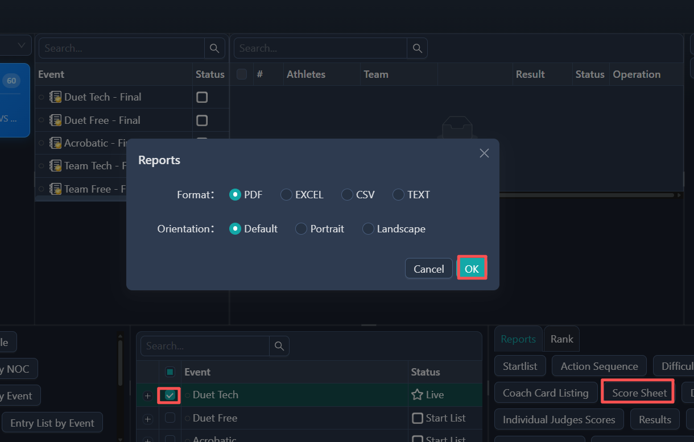
Task: Select PDF format
Action: pyautogui.click(x=235, y=195)
